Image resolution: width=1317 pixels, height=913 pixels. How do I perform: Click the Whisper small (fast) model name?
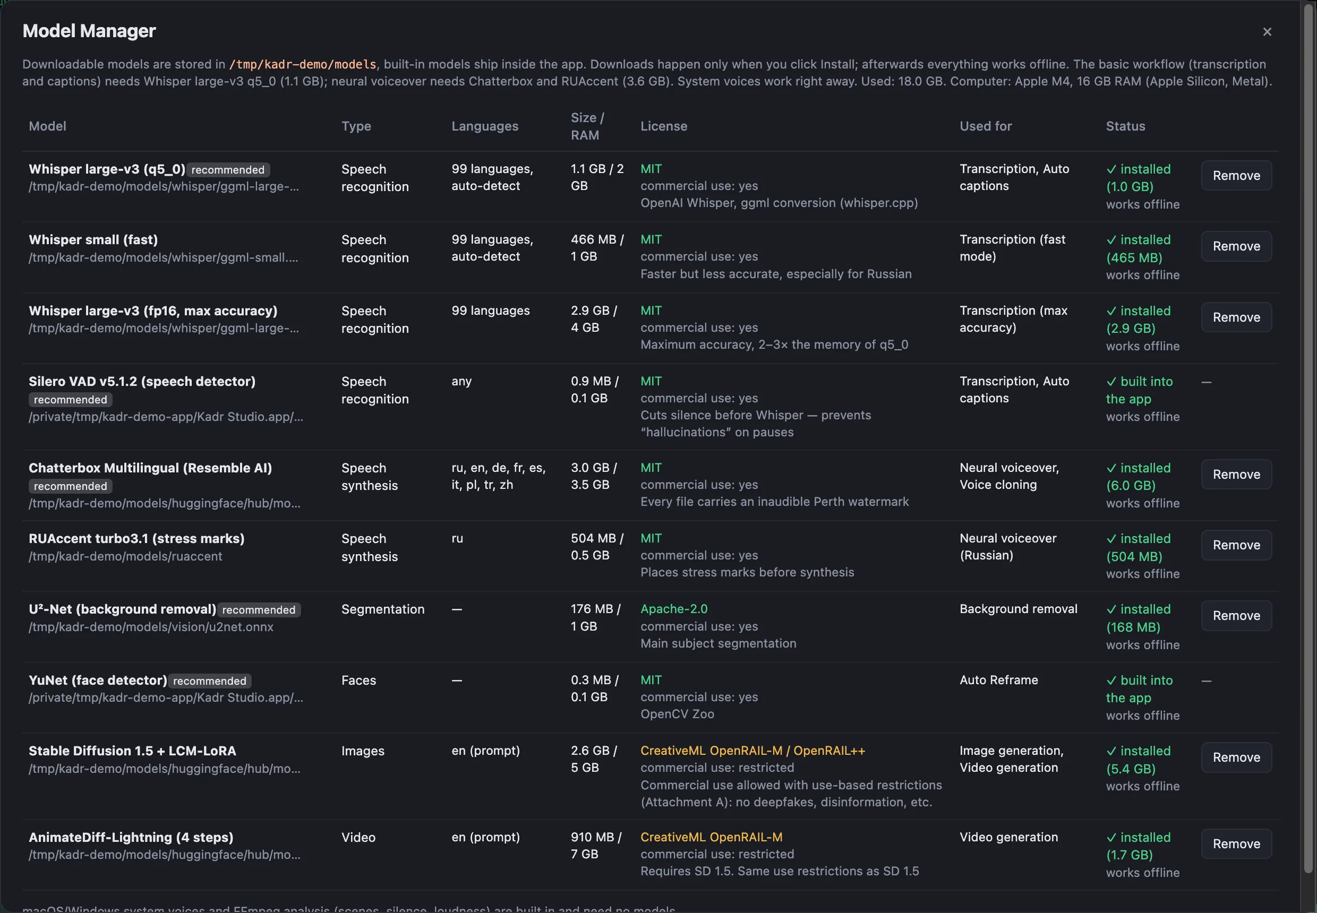tap(93, 240)
